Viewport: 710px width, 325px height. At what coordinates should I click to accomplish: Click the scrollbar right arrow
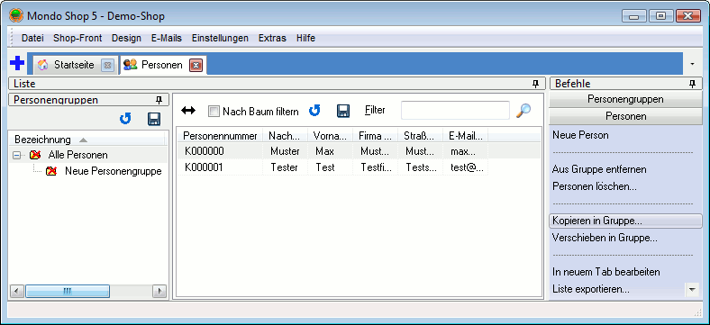(159, 291)
